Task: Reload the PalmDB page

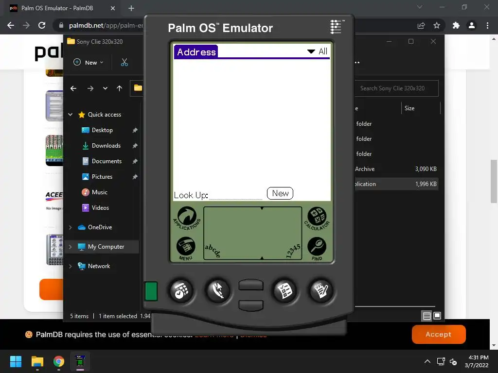Action: pyautogui.click(x=42, y=25)
